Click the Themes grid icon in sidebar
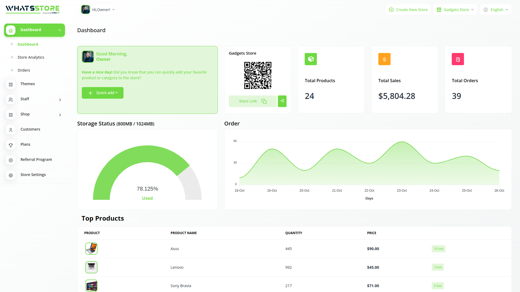 pos(11,84)
